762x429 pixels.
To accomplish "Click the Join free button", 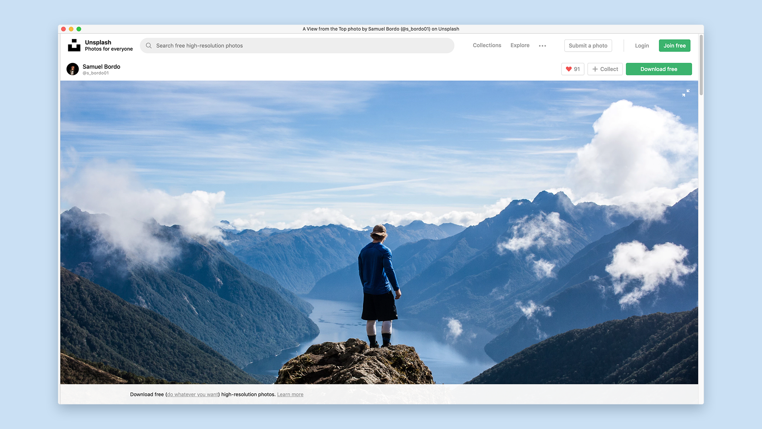I will point(674,45).
